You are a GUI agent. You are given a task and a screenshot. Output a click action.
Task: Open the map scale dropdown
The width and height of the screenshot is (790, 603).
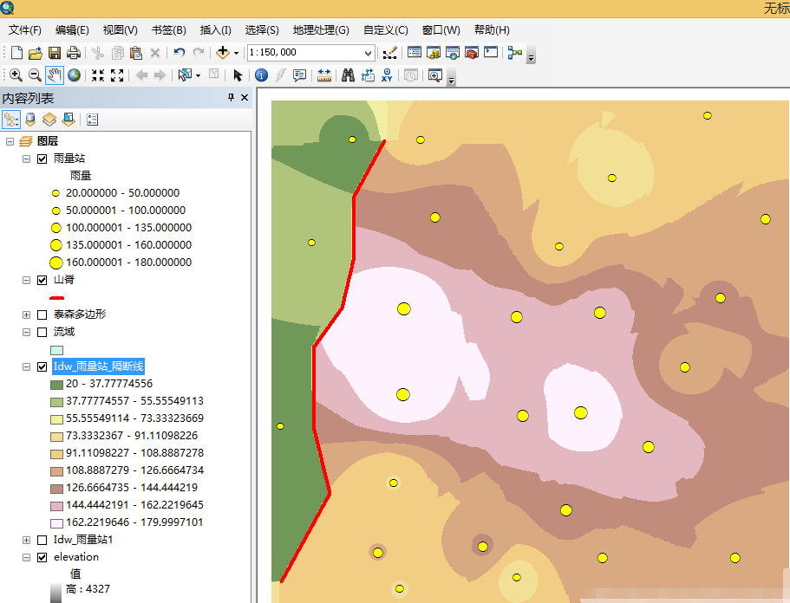368,53
